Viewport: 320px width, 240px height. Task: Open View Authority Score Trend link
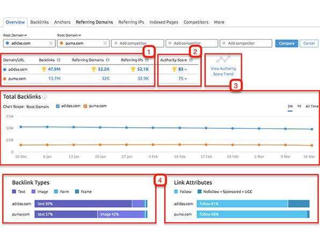[x=223, y=71]
